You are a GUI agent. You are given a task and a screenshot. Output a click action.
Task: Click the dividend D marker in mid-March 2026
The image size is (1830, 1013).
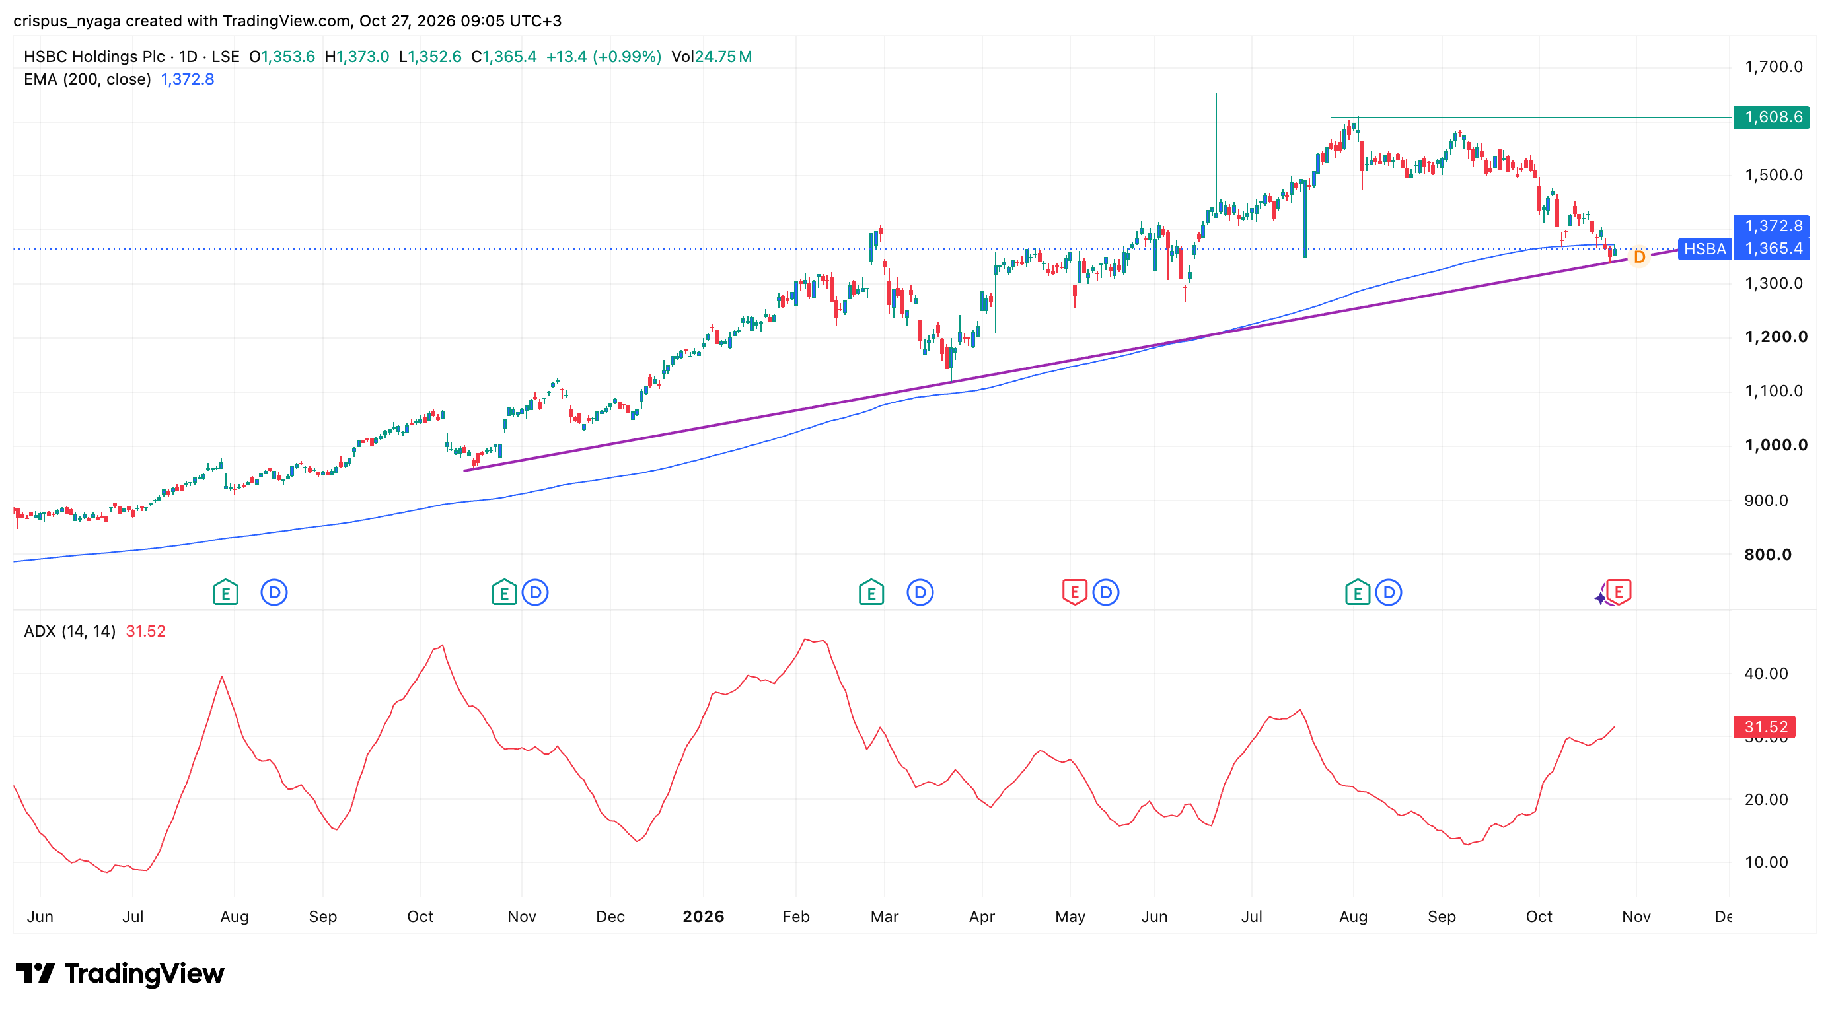tap(920, 592)
